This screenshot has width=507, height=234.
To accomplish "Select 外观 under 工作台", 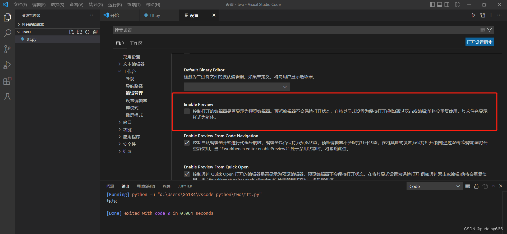I will 130,79.
